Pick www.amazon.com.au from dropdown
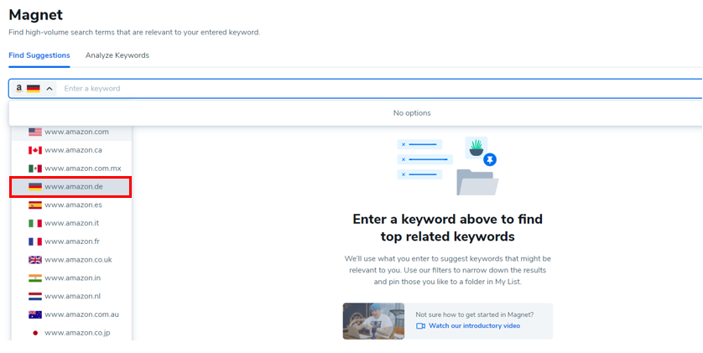 click(72, 314)
